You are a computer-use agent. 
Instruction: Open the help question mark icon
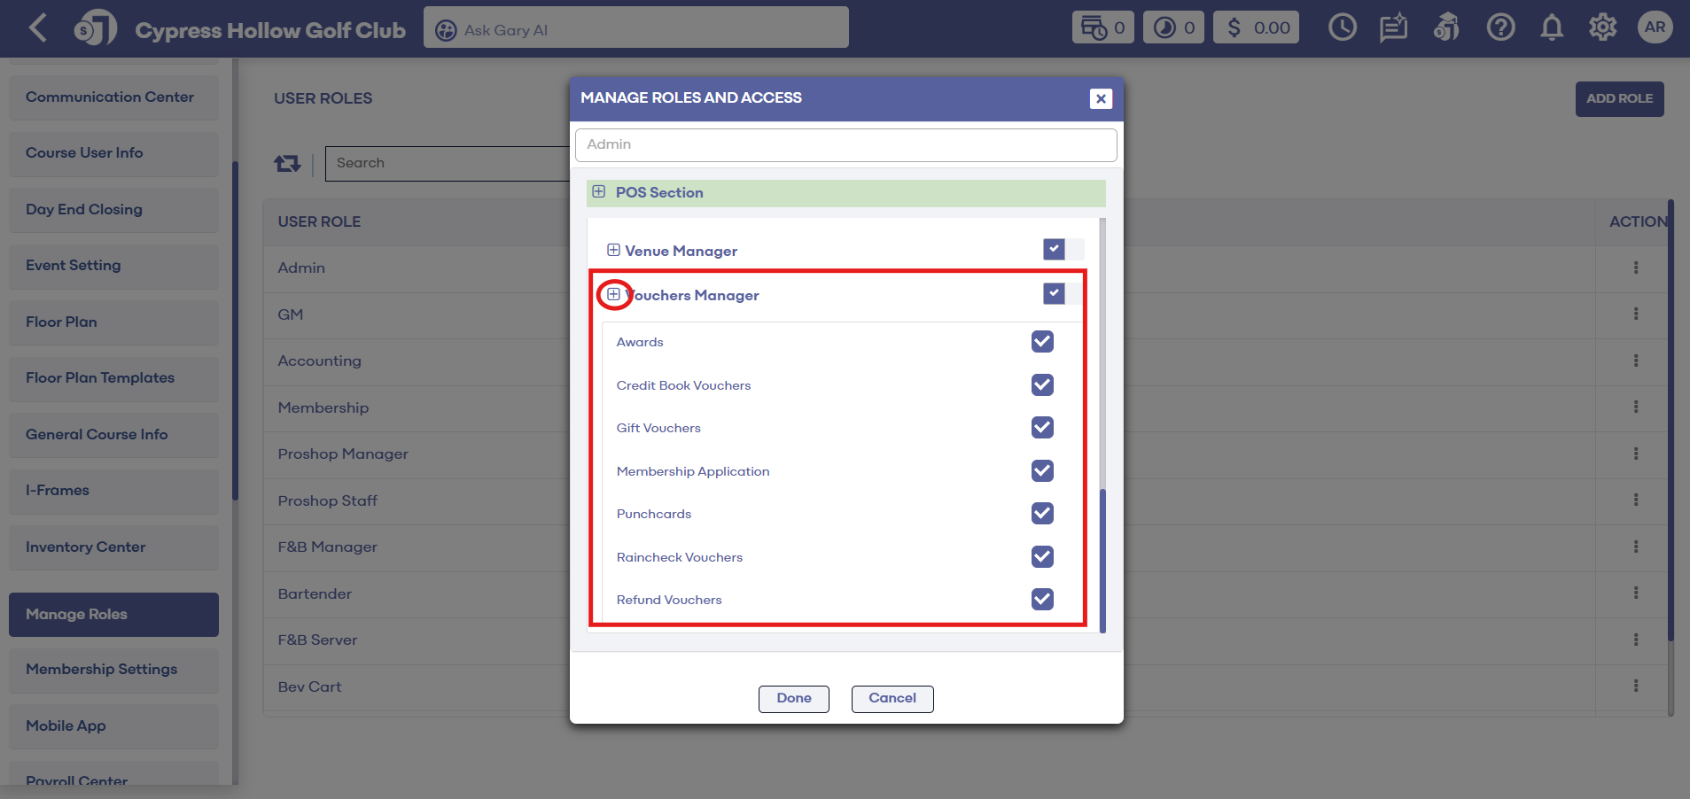pyautogui.click(x=1500, y=28)
